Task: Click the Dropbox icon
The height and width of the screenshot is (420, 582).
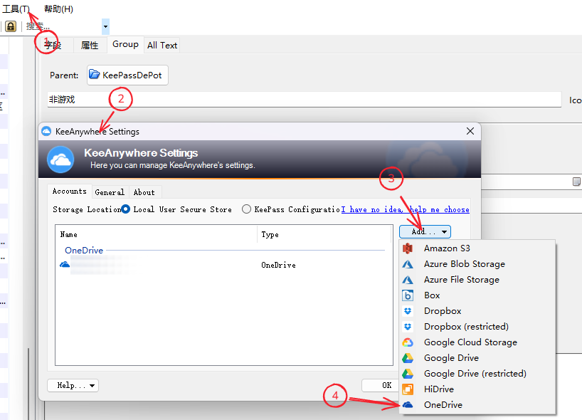Action: [x=408, y=311]
